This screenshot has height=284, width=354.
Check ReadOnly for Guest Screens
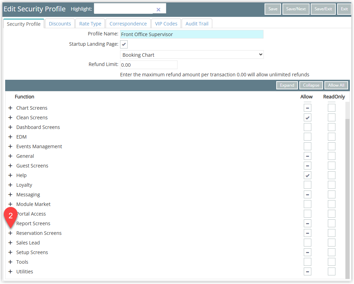coord(332,166)
